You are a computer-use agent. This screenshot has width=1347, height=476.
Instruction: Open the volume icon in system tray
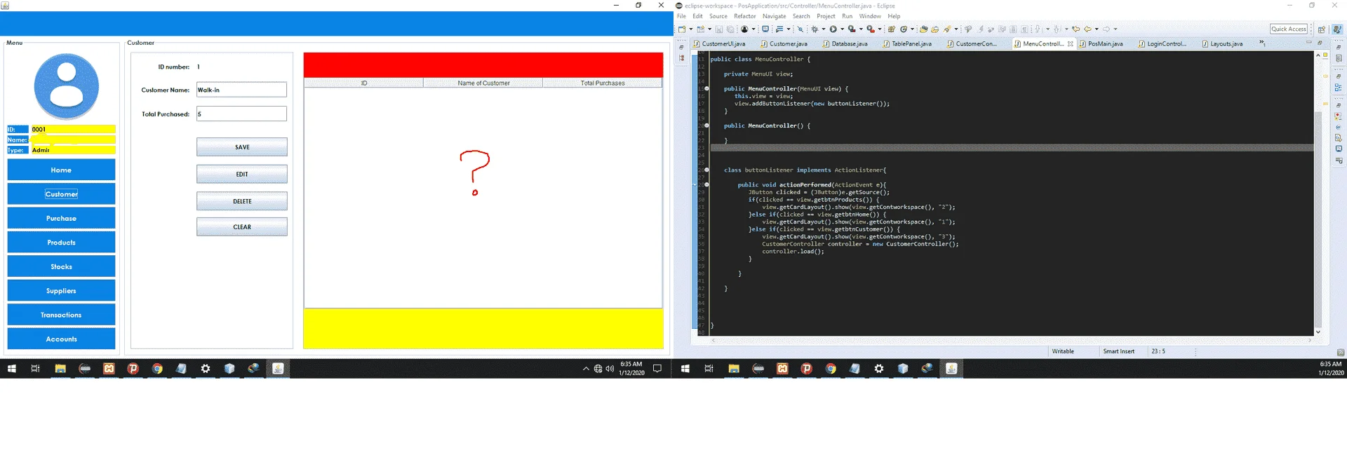coord(610,369)
